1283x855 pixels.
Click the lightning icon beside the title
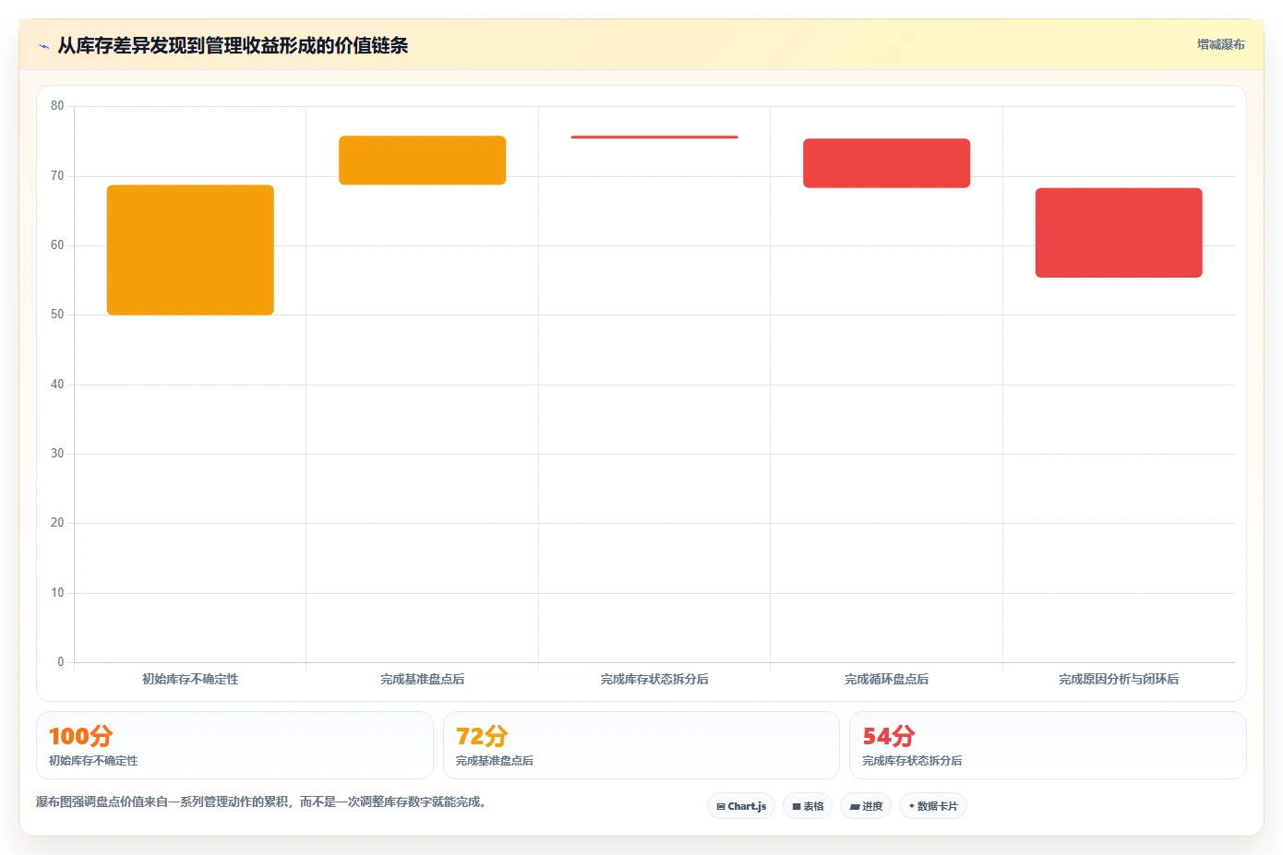(43, 46)
